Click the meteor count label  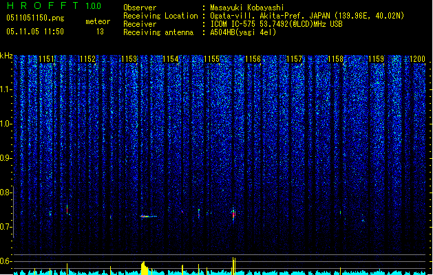(98, 21)
